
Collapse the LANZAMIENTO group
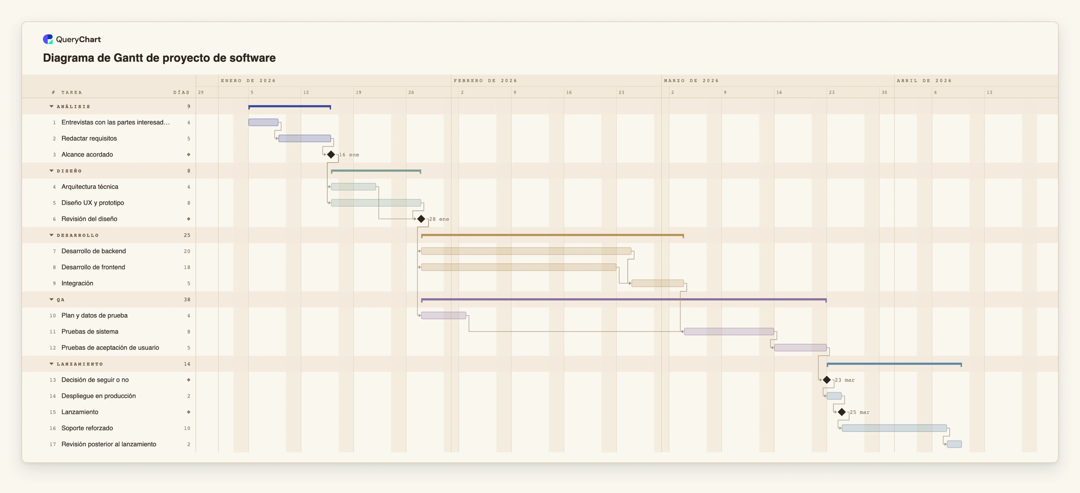tap(51, 364)
